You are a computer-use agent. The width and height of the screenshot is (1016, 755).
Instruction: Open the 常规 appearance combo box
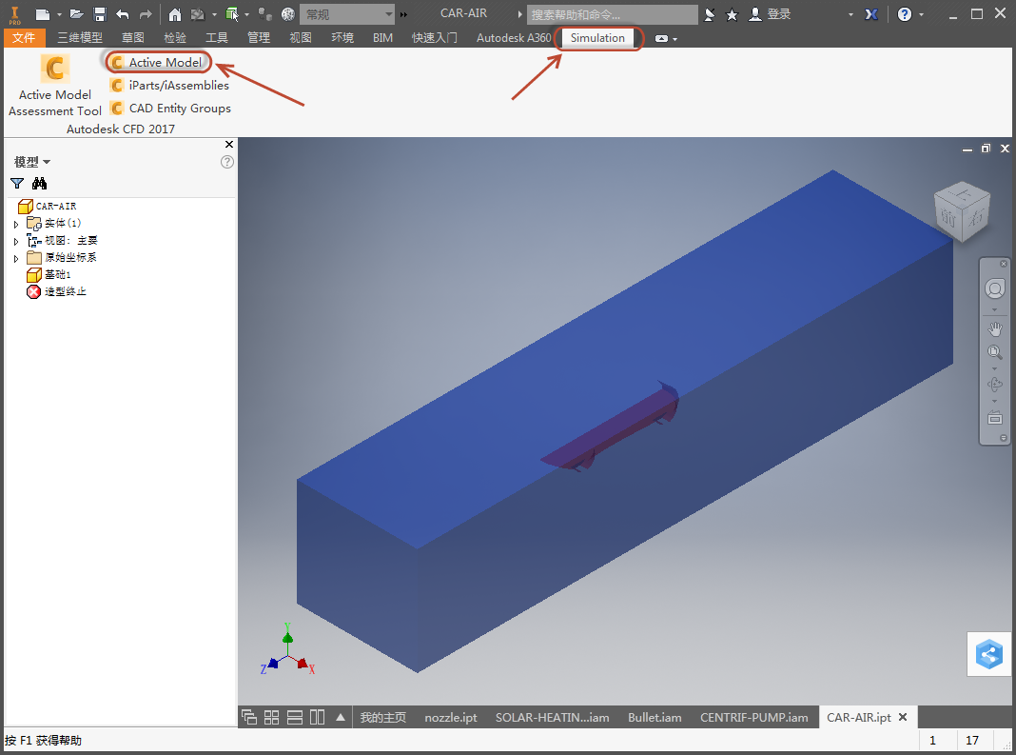(346, 14)
